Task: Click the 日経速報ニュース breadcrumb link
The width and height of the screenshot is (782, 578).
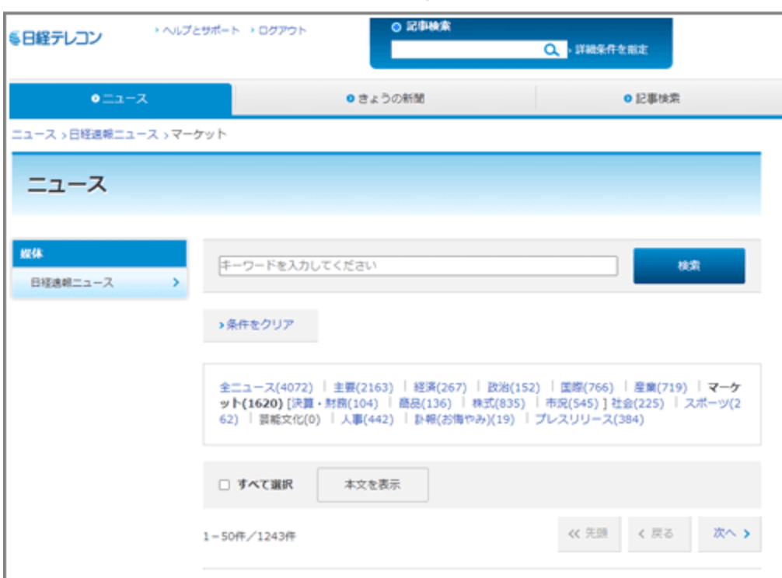Action: 113,134
